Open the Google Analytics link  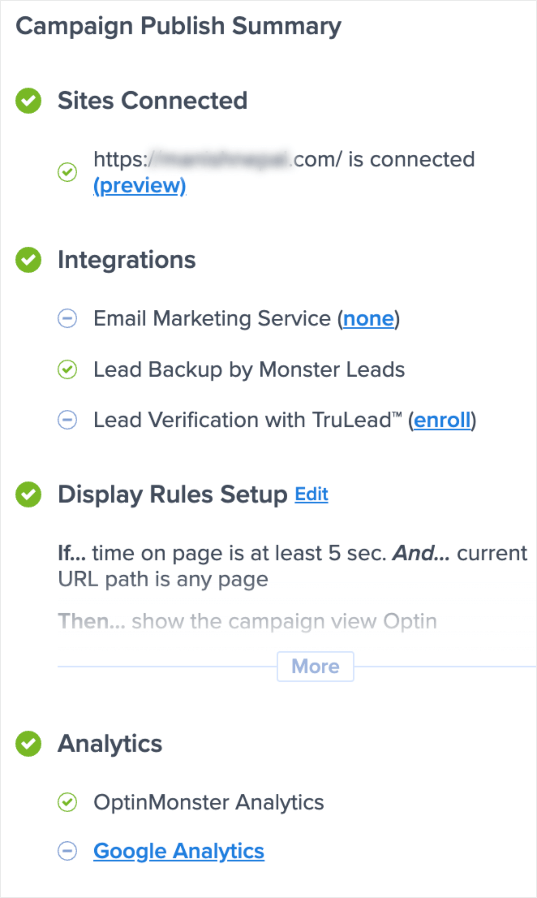click(x=179, y=851)
